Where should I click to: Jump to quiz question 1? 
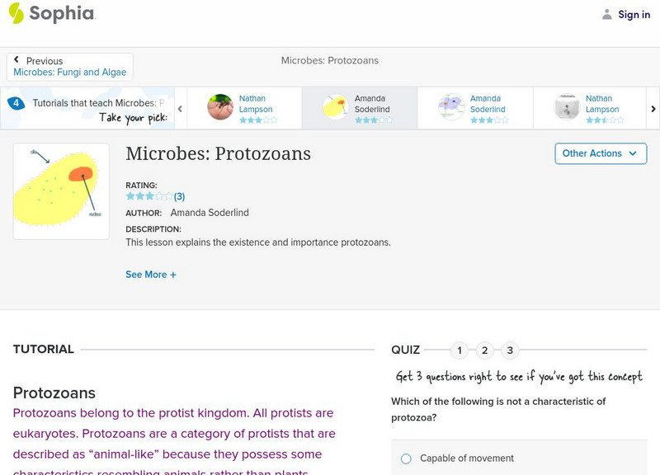[460, 350]
